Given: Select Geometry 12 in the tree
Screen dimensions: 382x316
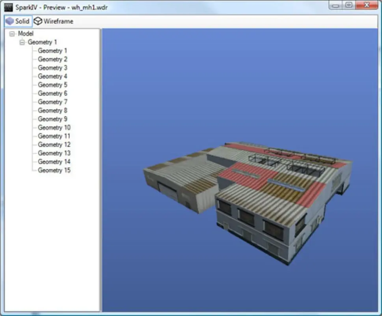Looking at the screenshot, I should coord(54,145).
